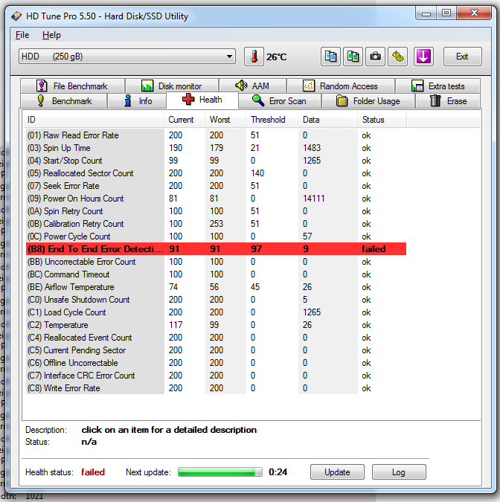Image resolution: width=500 pixels, height=502 pixels.
Task: Click the Data column header
Action: (327, 120)
